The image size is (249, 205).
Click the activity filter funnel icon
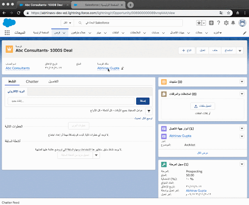(x=149, y=111)
